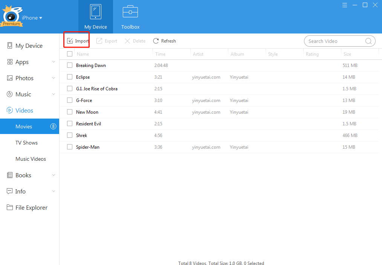The image size is (382, 265).
Task: Select the Movies subcategory
Action: 29,126
